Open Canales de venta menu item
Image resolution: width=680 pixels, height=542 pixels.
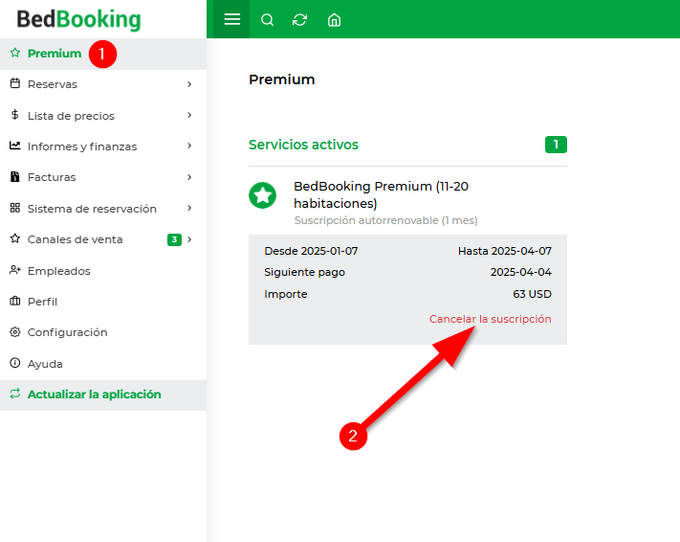(x=103, y=239)
